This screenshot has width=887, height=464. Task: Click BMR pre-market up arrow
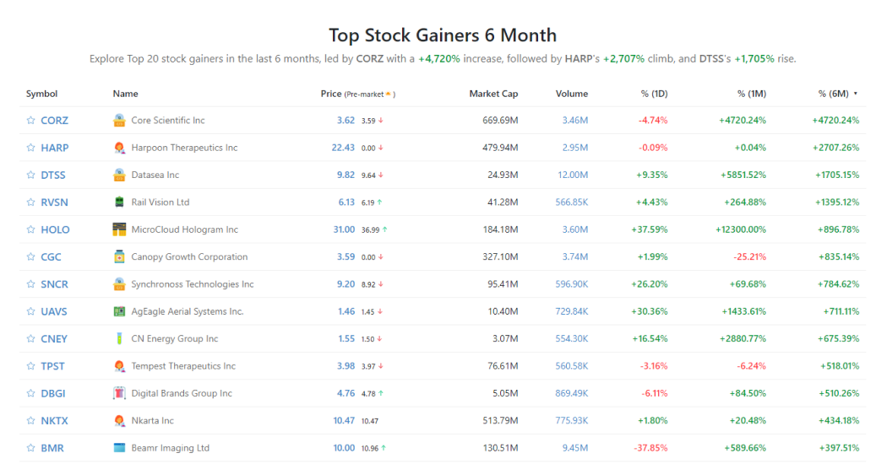[384, 448]
